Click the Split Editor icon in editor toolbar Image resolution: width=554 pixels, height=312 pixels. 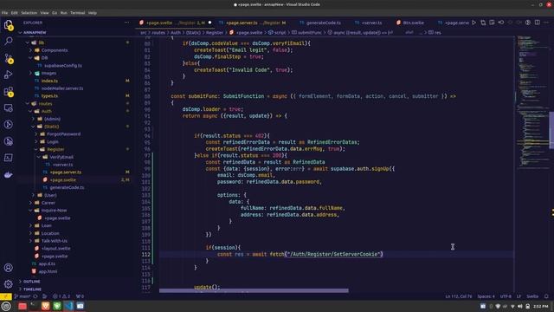click(x=537, y=23)
